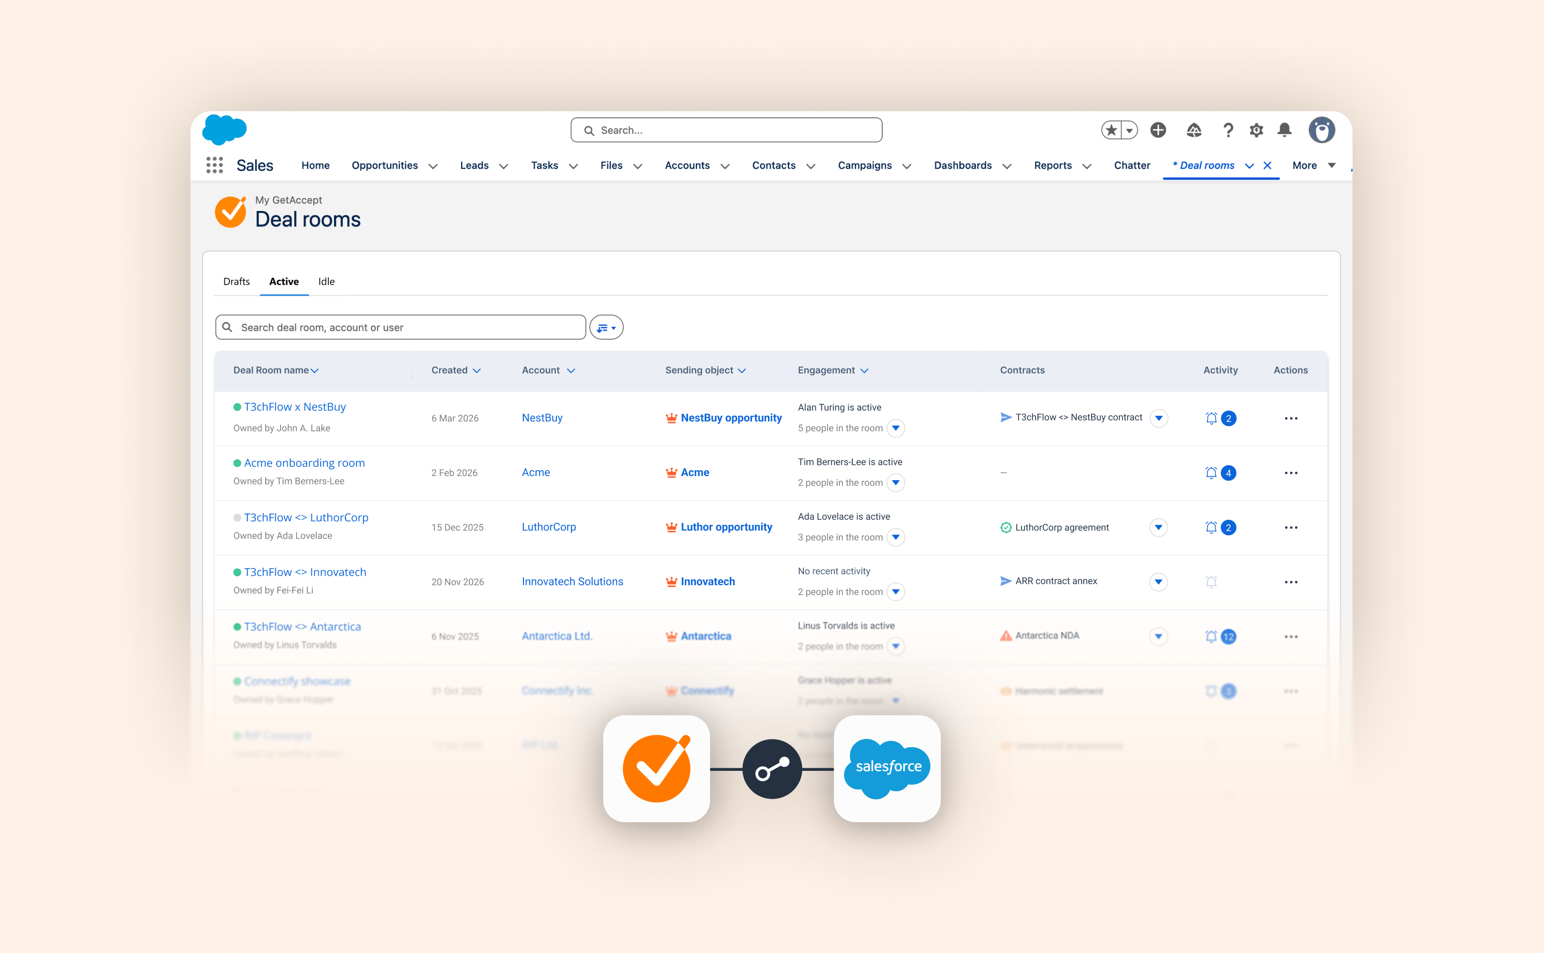Open the Chatter menu item

(1131, 165)
